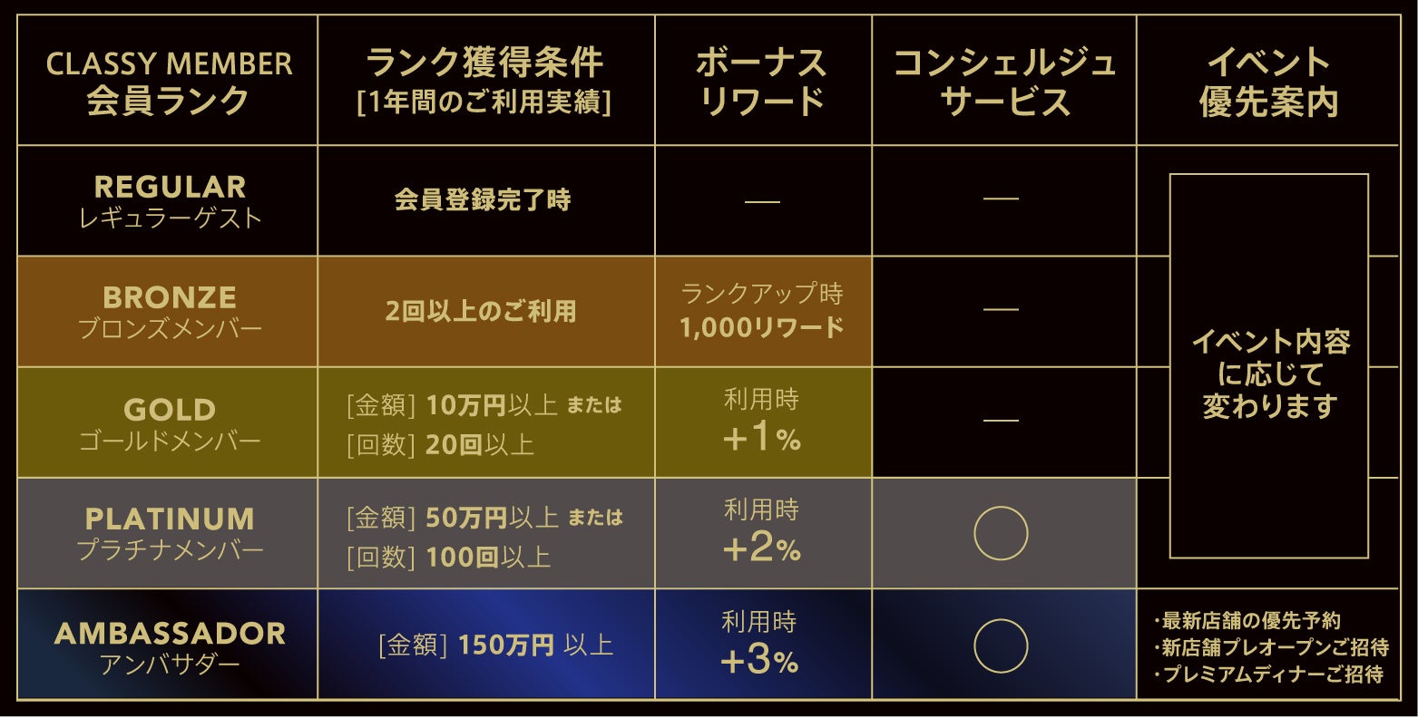The width and height of the screenshot is (1418, 718).
Task: Select the REGULAR レギュラーゲスト rank cell
Action: 169,201
